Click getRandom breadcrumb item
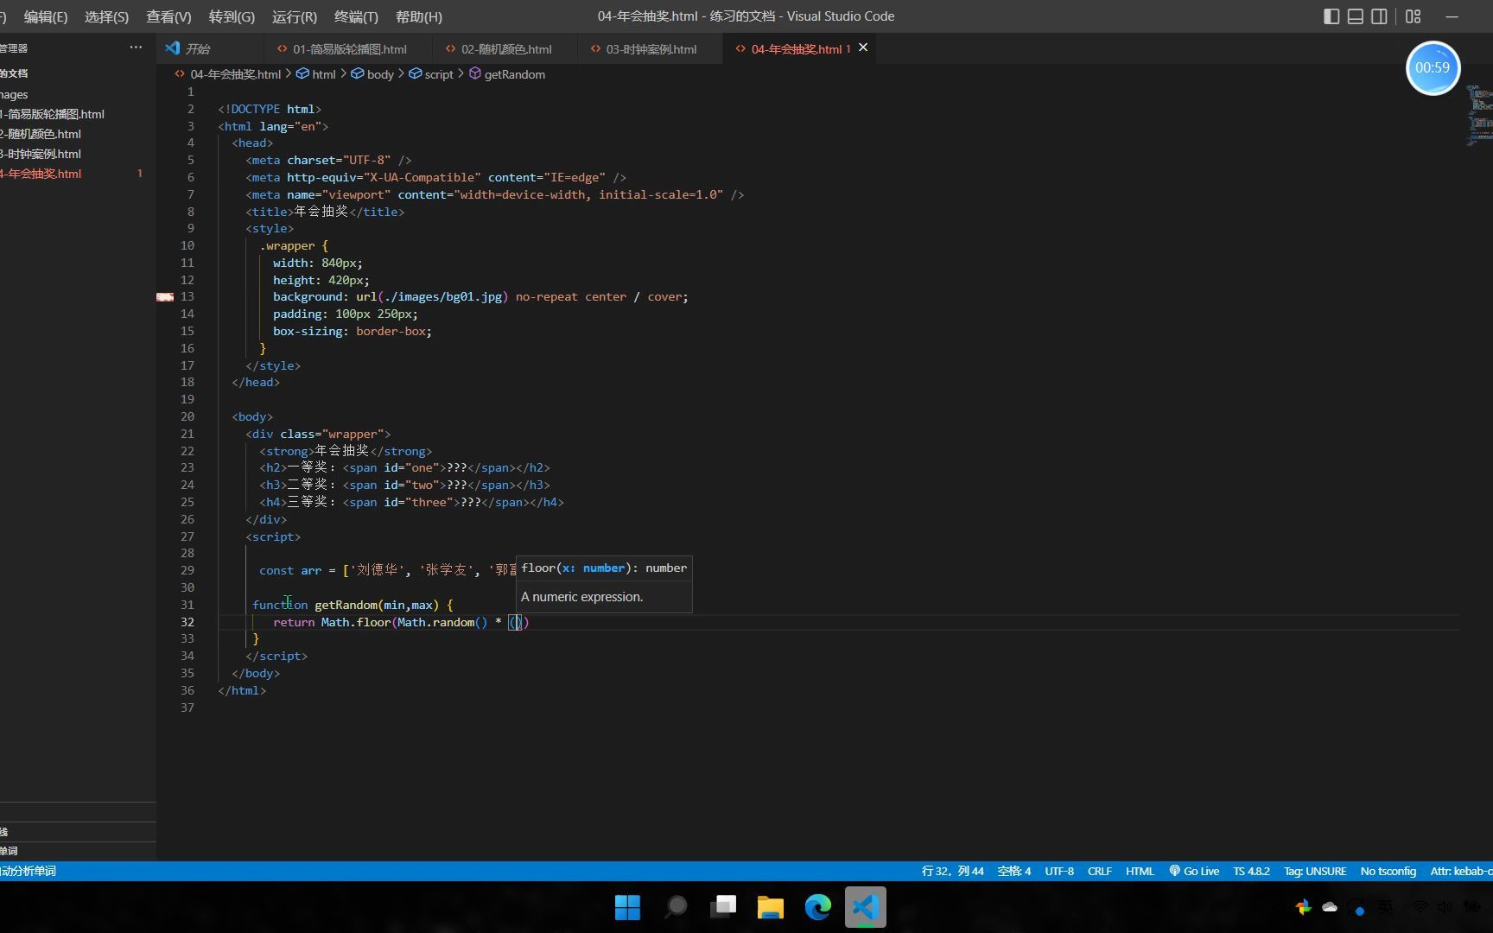The width and height of the screenshot is (1493, 933). [515, 74]
